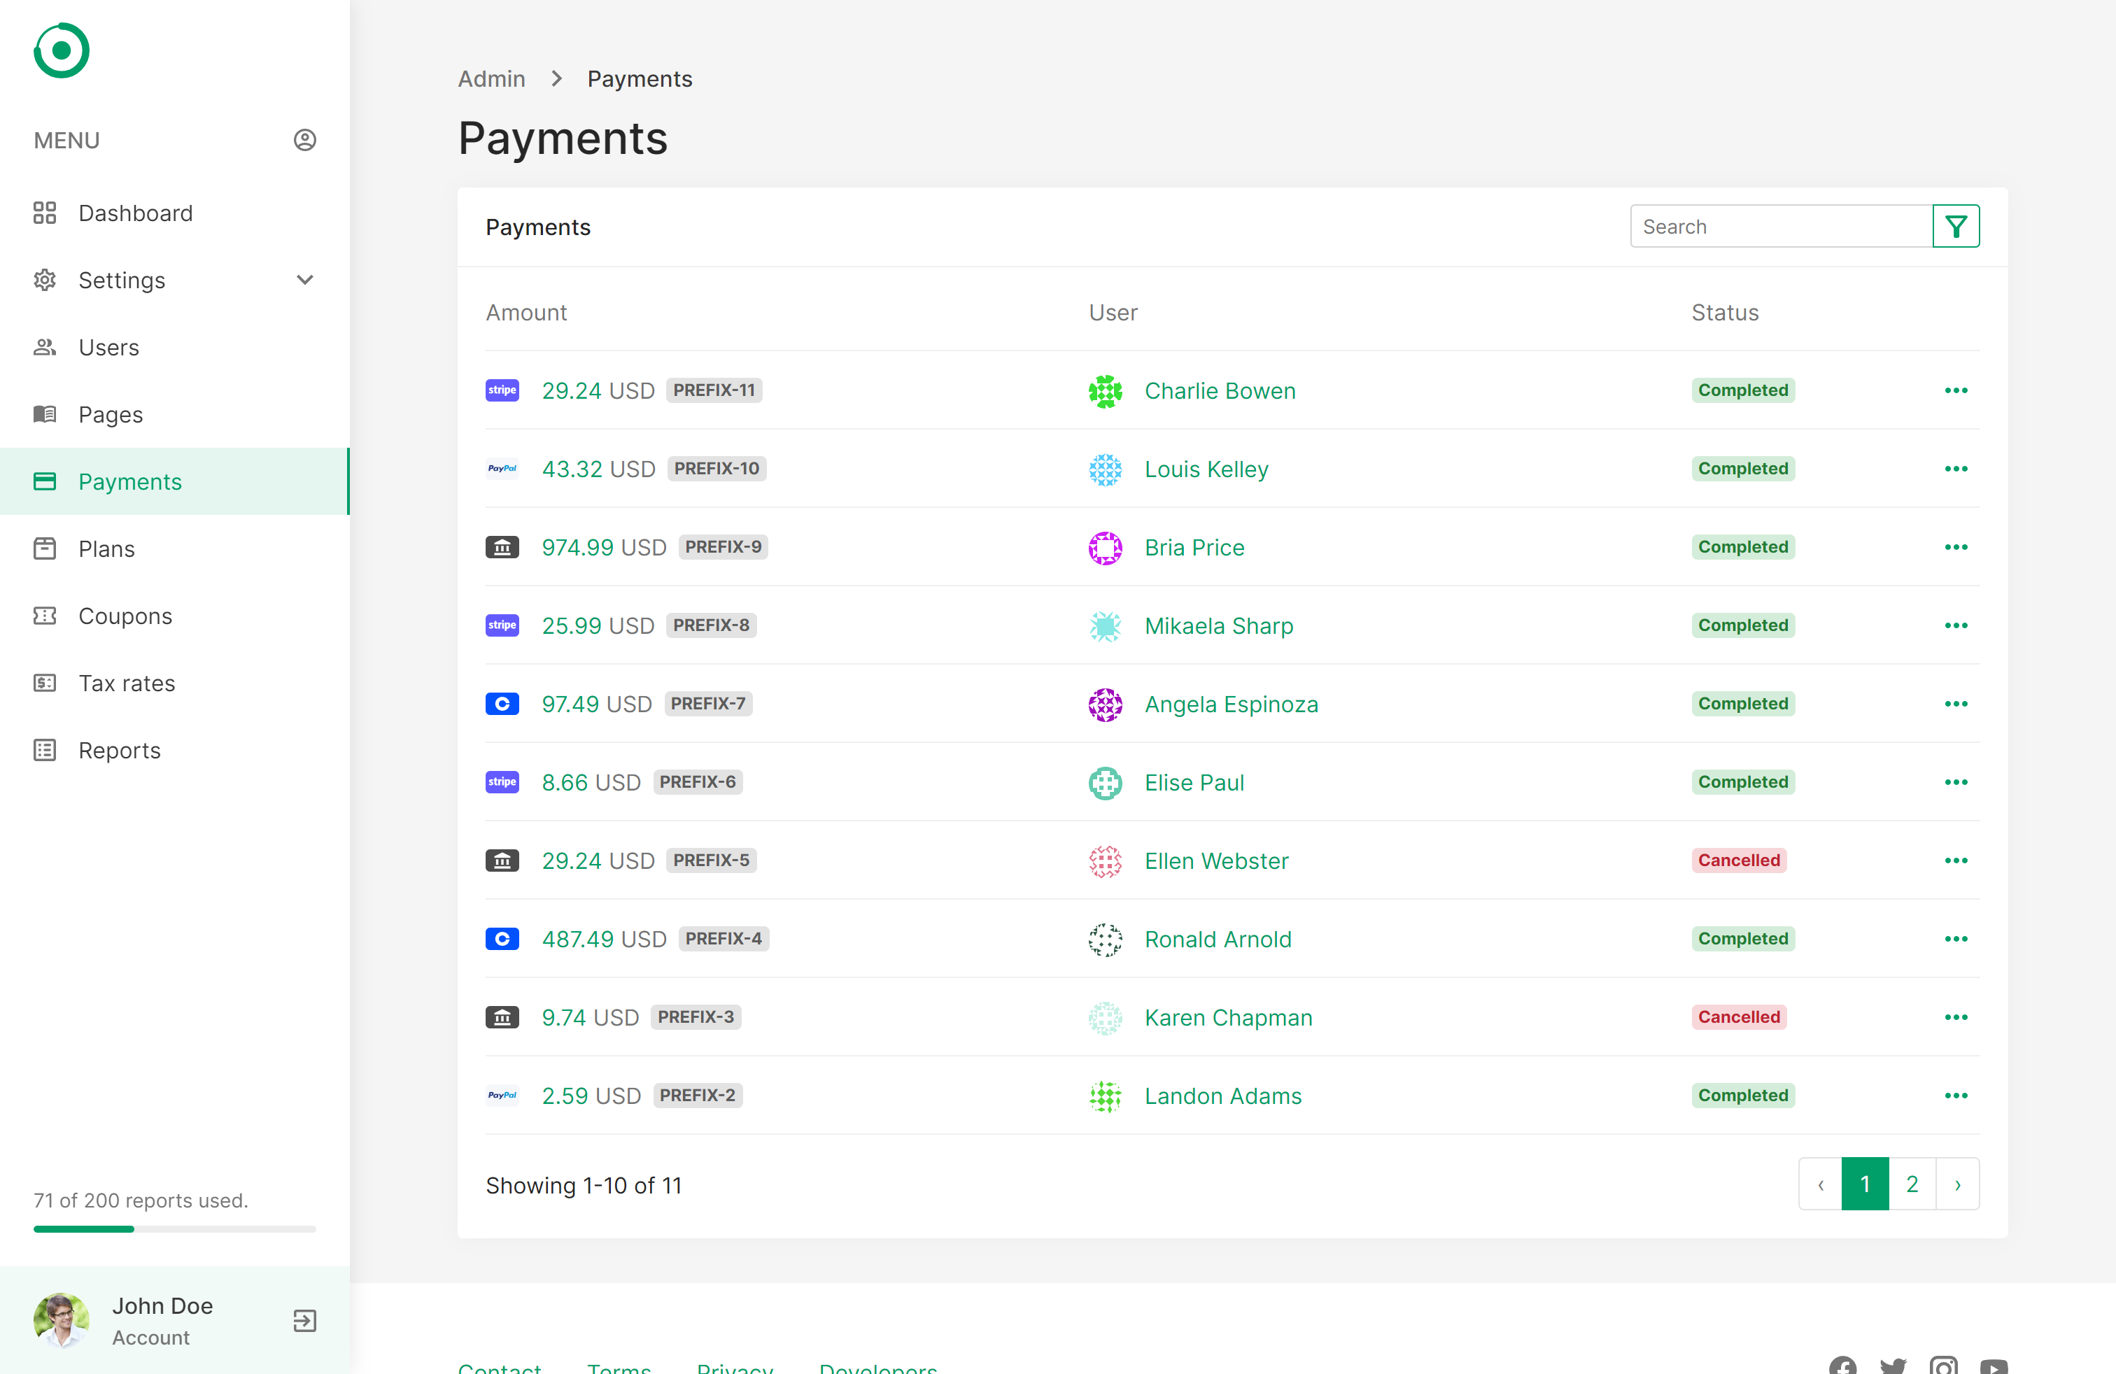Go to the Coupons menu item
Image resolution: width=2116 pixels, height=1374 pixels.
click(x=125, y=616)
